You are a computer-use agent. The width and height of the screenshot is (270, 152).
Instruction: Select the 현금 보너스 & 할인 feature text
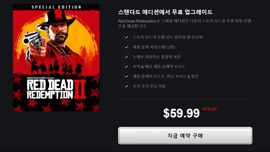coord(182,76)
